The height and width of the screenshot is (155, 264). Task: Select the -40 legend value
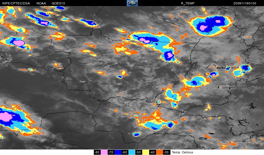coord(152,152)
